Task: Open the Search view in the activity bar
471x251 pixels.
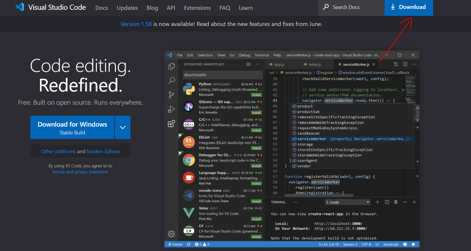Action: click(172, 80)
